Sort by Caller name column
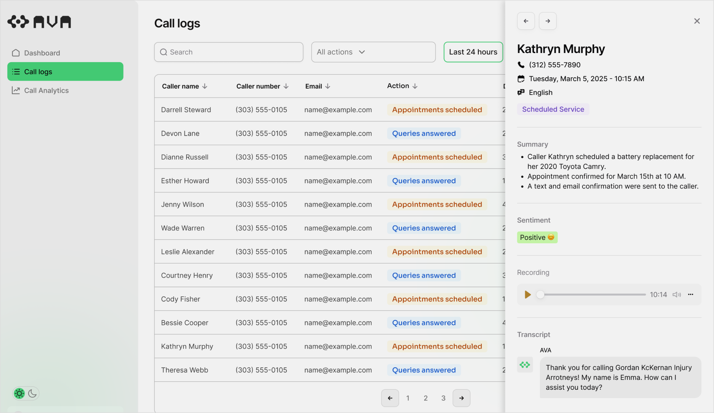The image size is (714, 413). (185, 86)
